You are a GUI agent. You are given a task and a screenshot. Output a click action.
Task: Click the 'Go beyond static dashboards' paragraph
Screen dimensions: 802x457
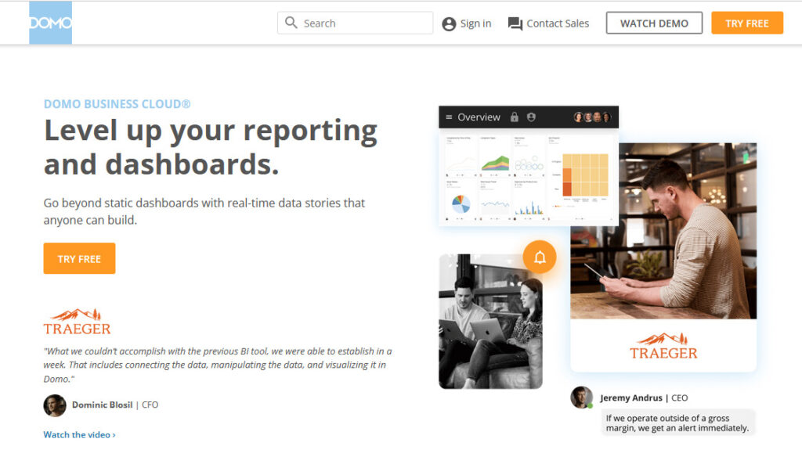(x=204, y=211)
